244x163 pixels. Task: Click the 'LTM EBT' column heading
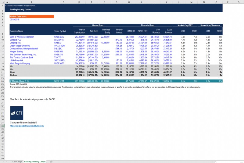tap(131, 31)
